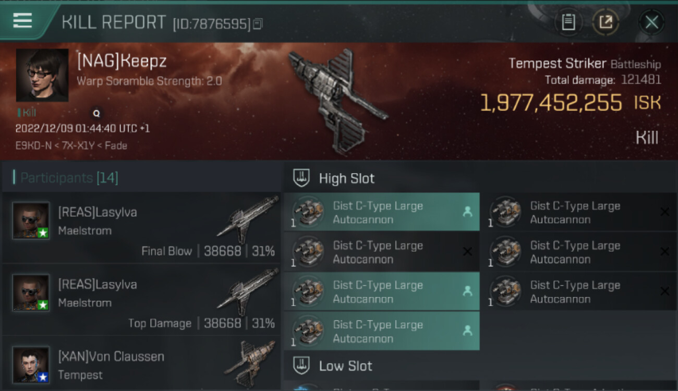The height and width of the screenshot is (391, 678).
Task: Click the clipboard report icon
Action: coord(568,22)
